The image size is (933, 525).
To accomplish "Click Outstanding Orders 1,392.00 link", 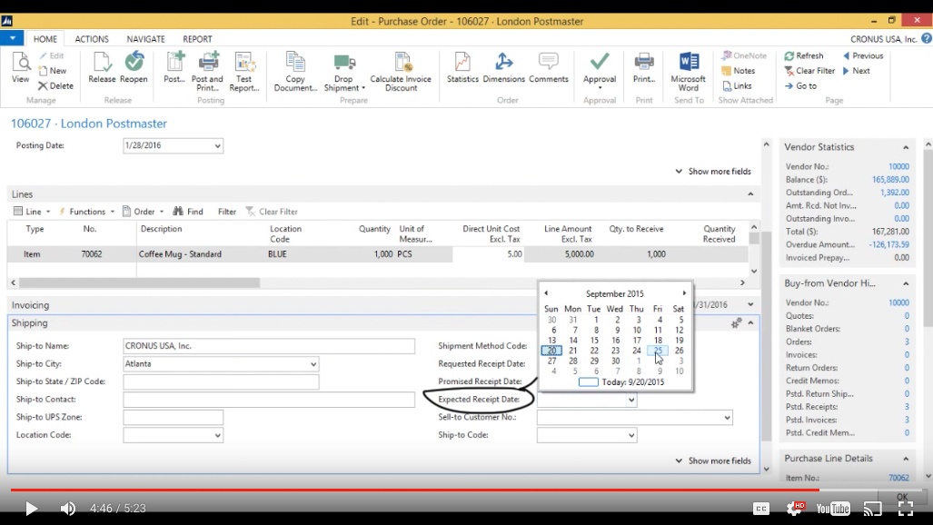I will click(x=894, y=193).
